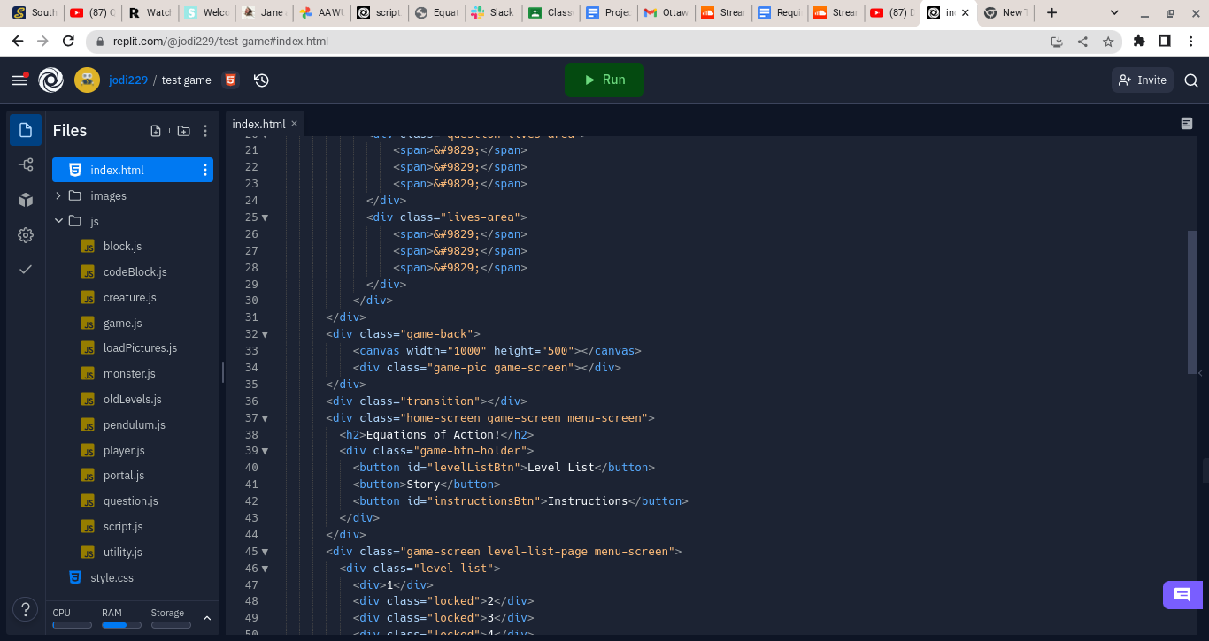Collapse the js folder
This screenshot has width=1209, height=641.
[x=58, y=221]
